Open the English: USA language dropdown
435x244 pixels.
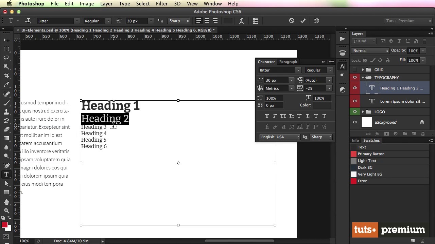[280, 137]
